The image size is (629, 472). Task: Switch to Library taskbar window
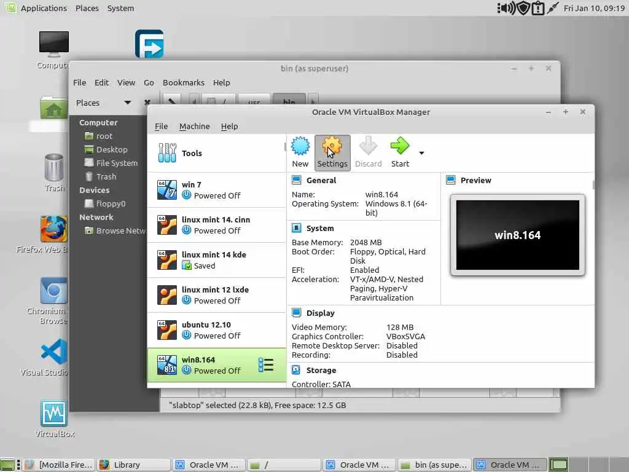133,465
